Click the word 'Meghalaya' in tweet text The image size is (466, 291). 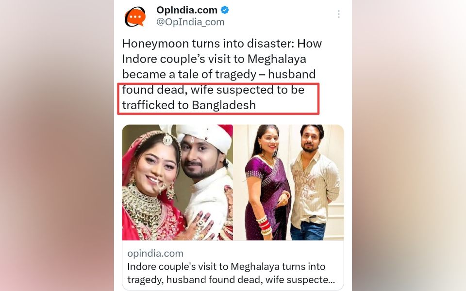277,59
